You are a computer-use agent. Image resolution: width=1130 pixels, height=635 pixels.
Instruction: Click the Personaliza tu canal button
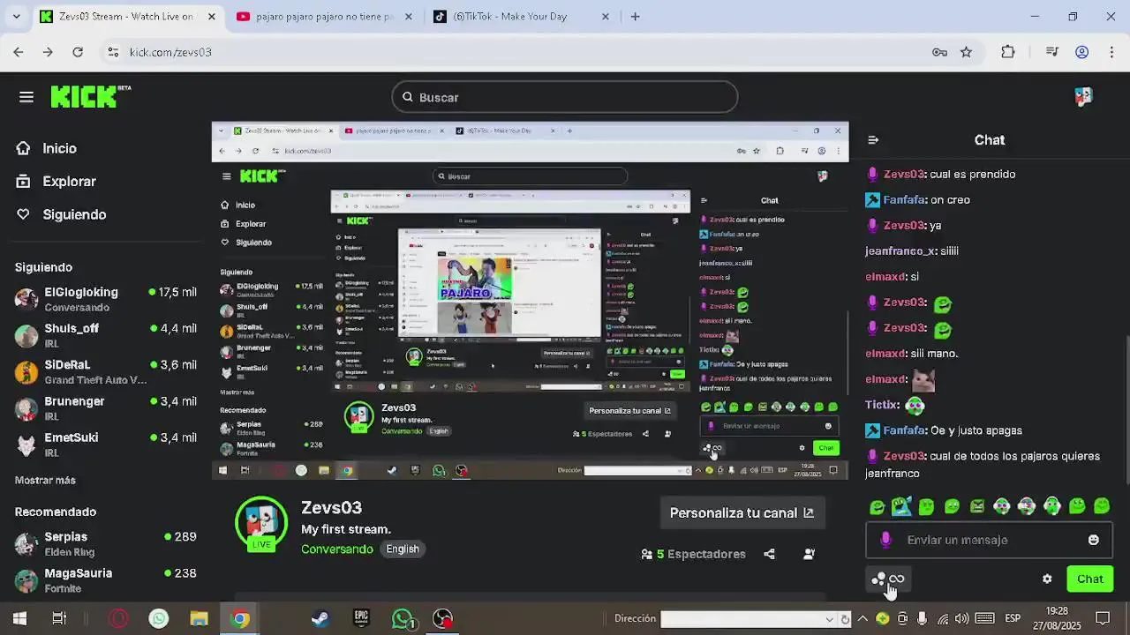pyautogui.click(x=742, y=512)
